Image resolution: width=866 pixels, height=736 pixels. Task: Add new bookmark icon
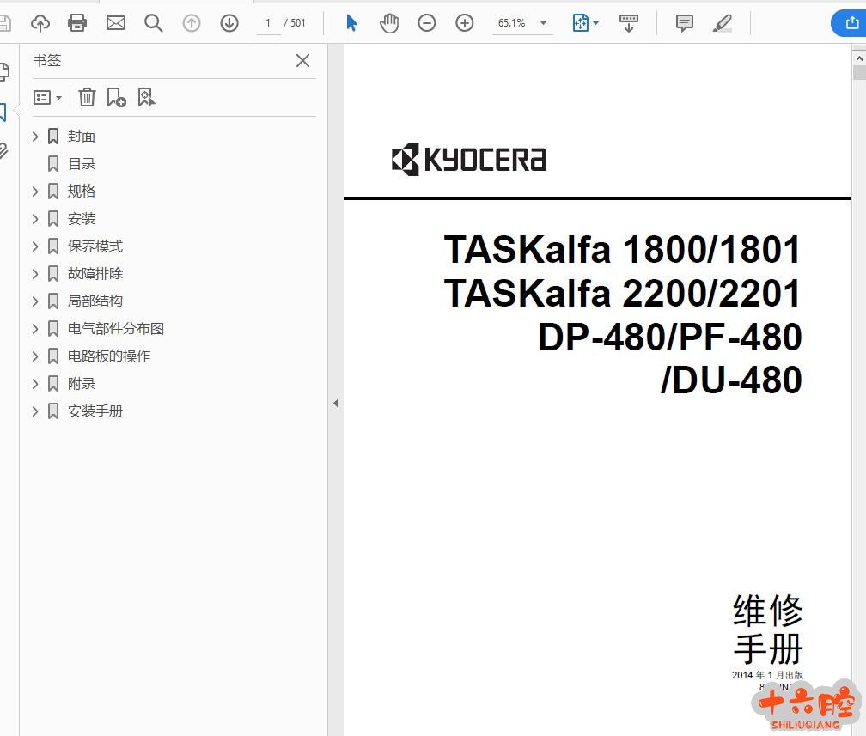click(116, 98)
